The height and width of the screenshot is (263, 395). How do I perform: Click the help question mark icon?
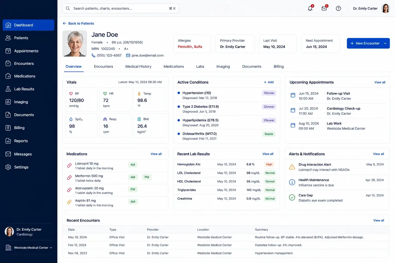coord(338,8)
